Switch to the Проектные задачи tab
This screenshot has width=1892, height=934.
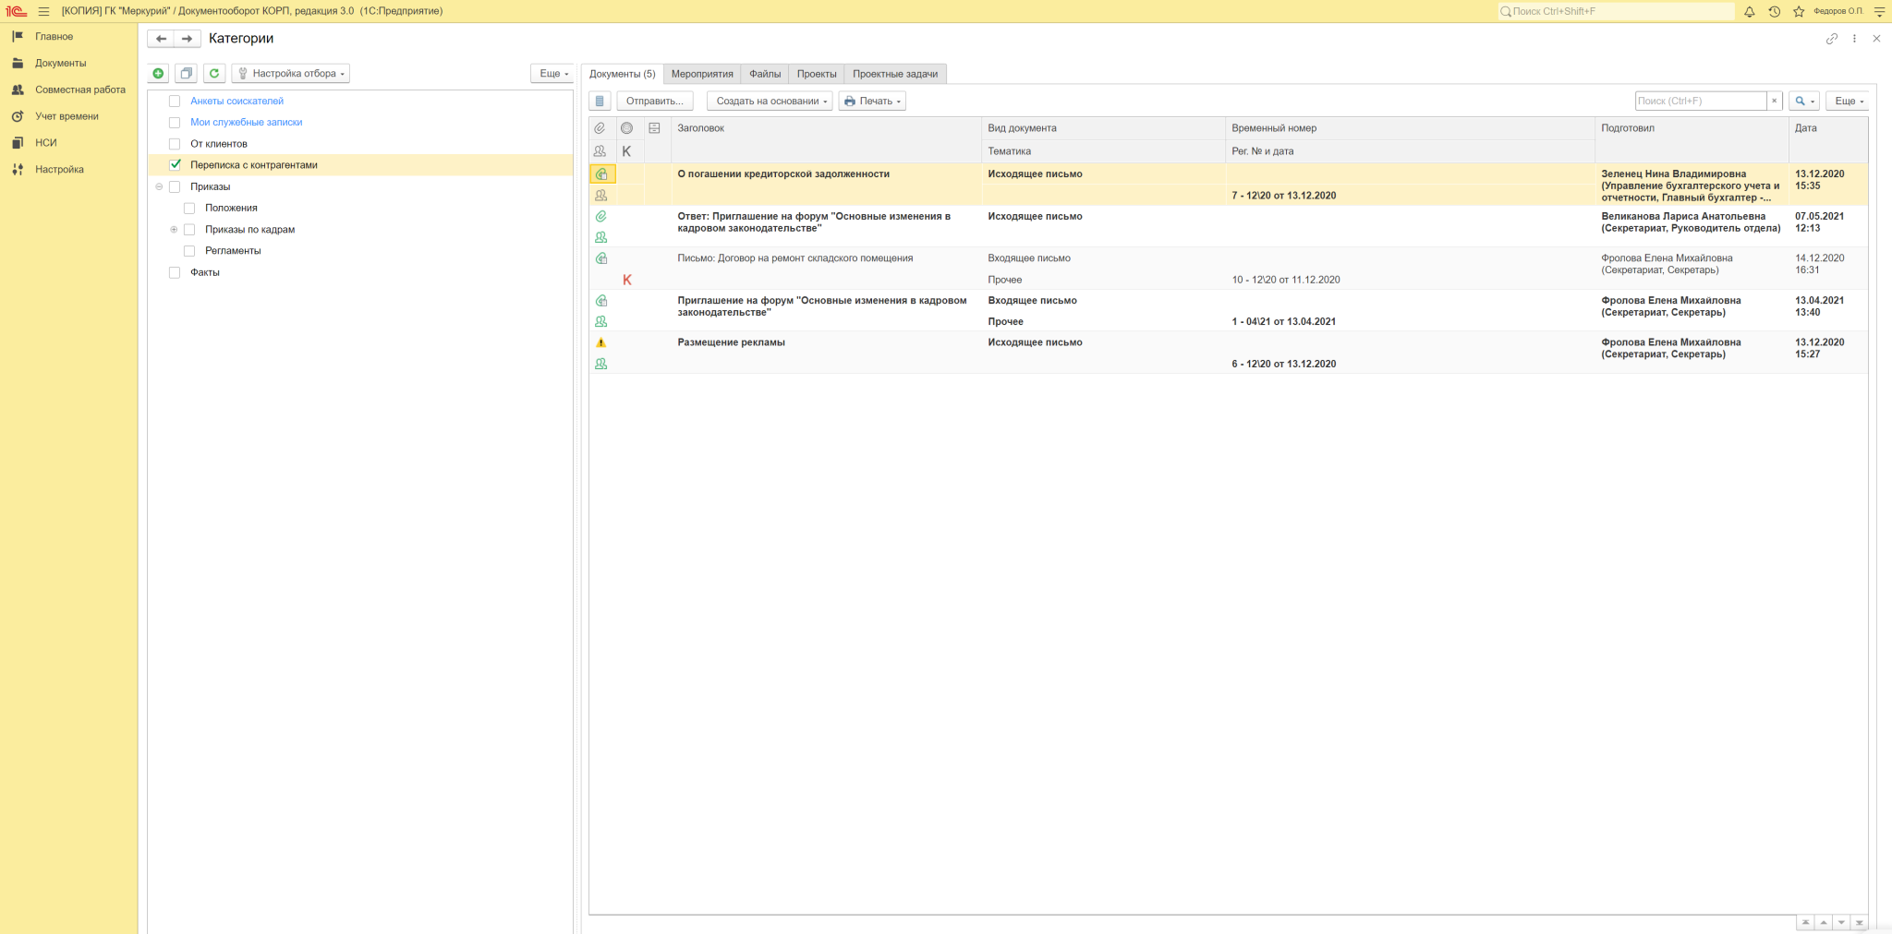click(x=894, y=74)
